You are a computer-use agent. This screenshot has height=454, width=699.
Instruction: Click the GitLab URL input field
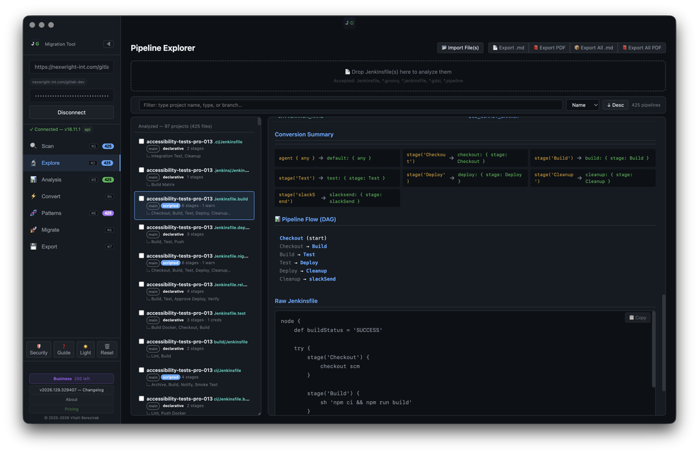(71, 67)
